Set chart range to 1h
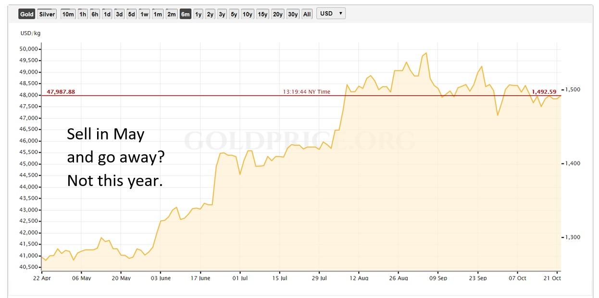Viewport: 599px width, 298px height. click(83, 14)
